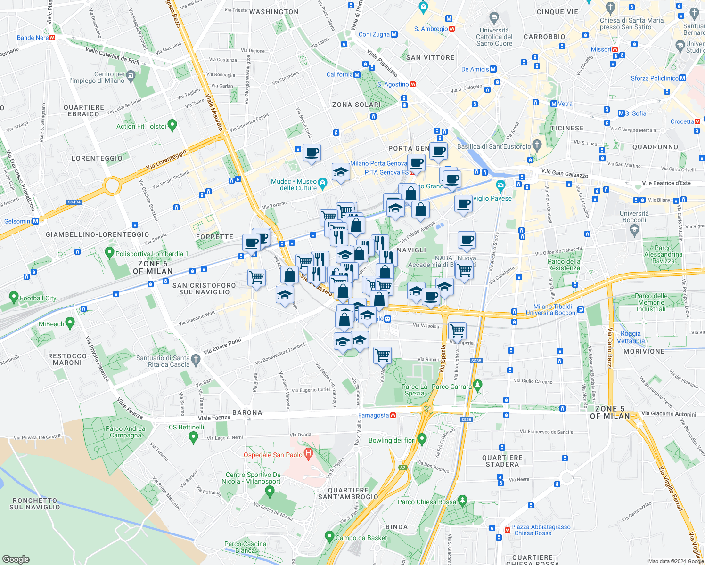705x565 pixels.
Task: Select the Crocetta metro station icon
Action: (x=697, y=121)
